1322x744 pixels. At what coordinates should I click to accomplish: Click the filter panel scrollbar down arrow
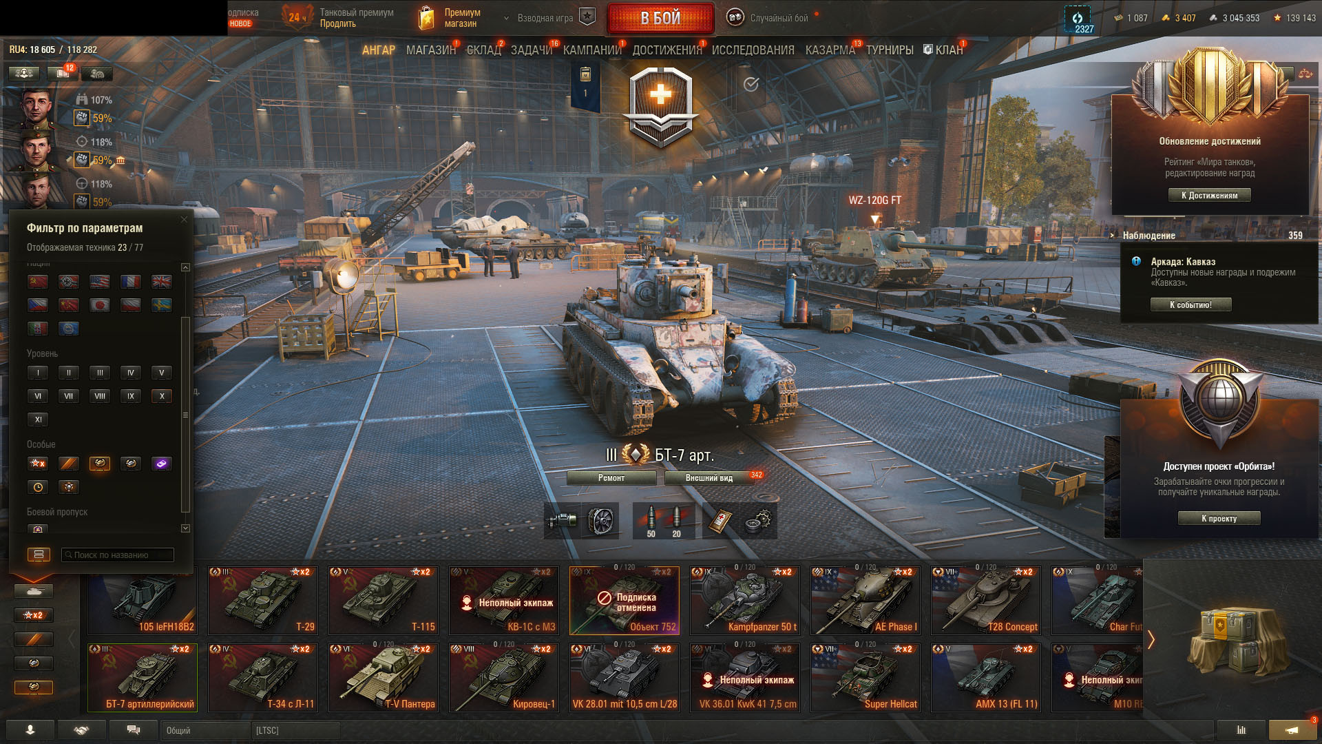[185, 528]
